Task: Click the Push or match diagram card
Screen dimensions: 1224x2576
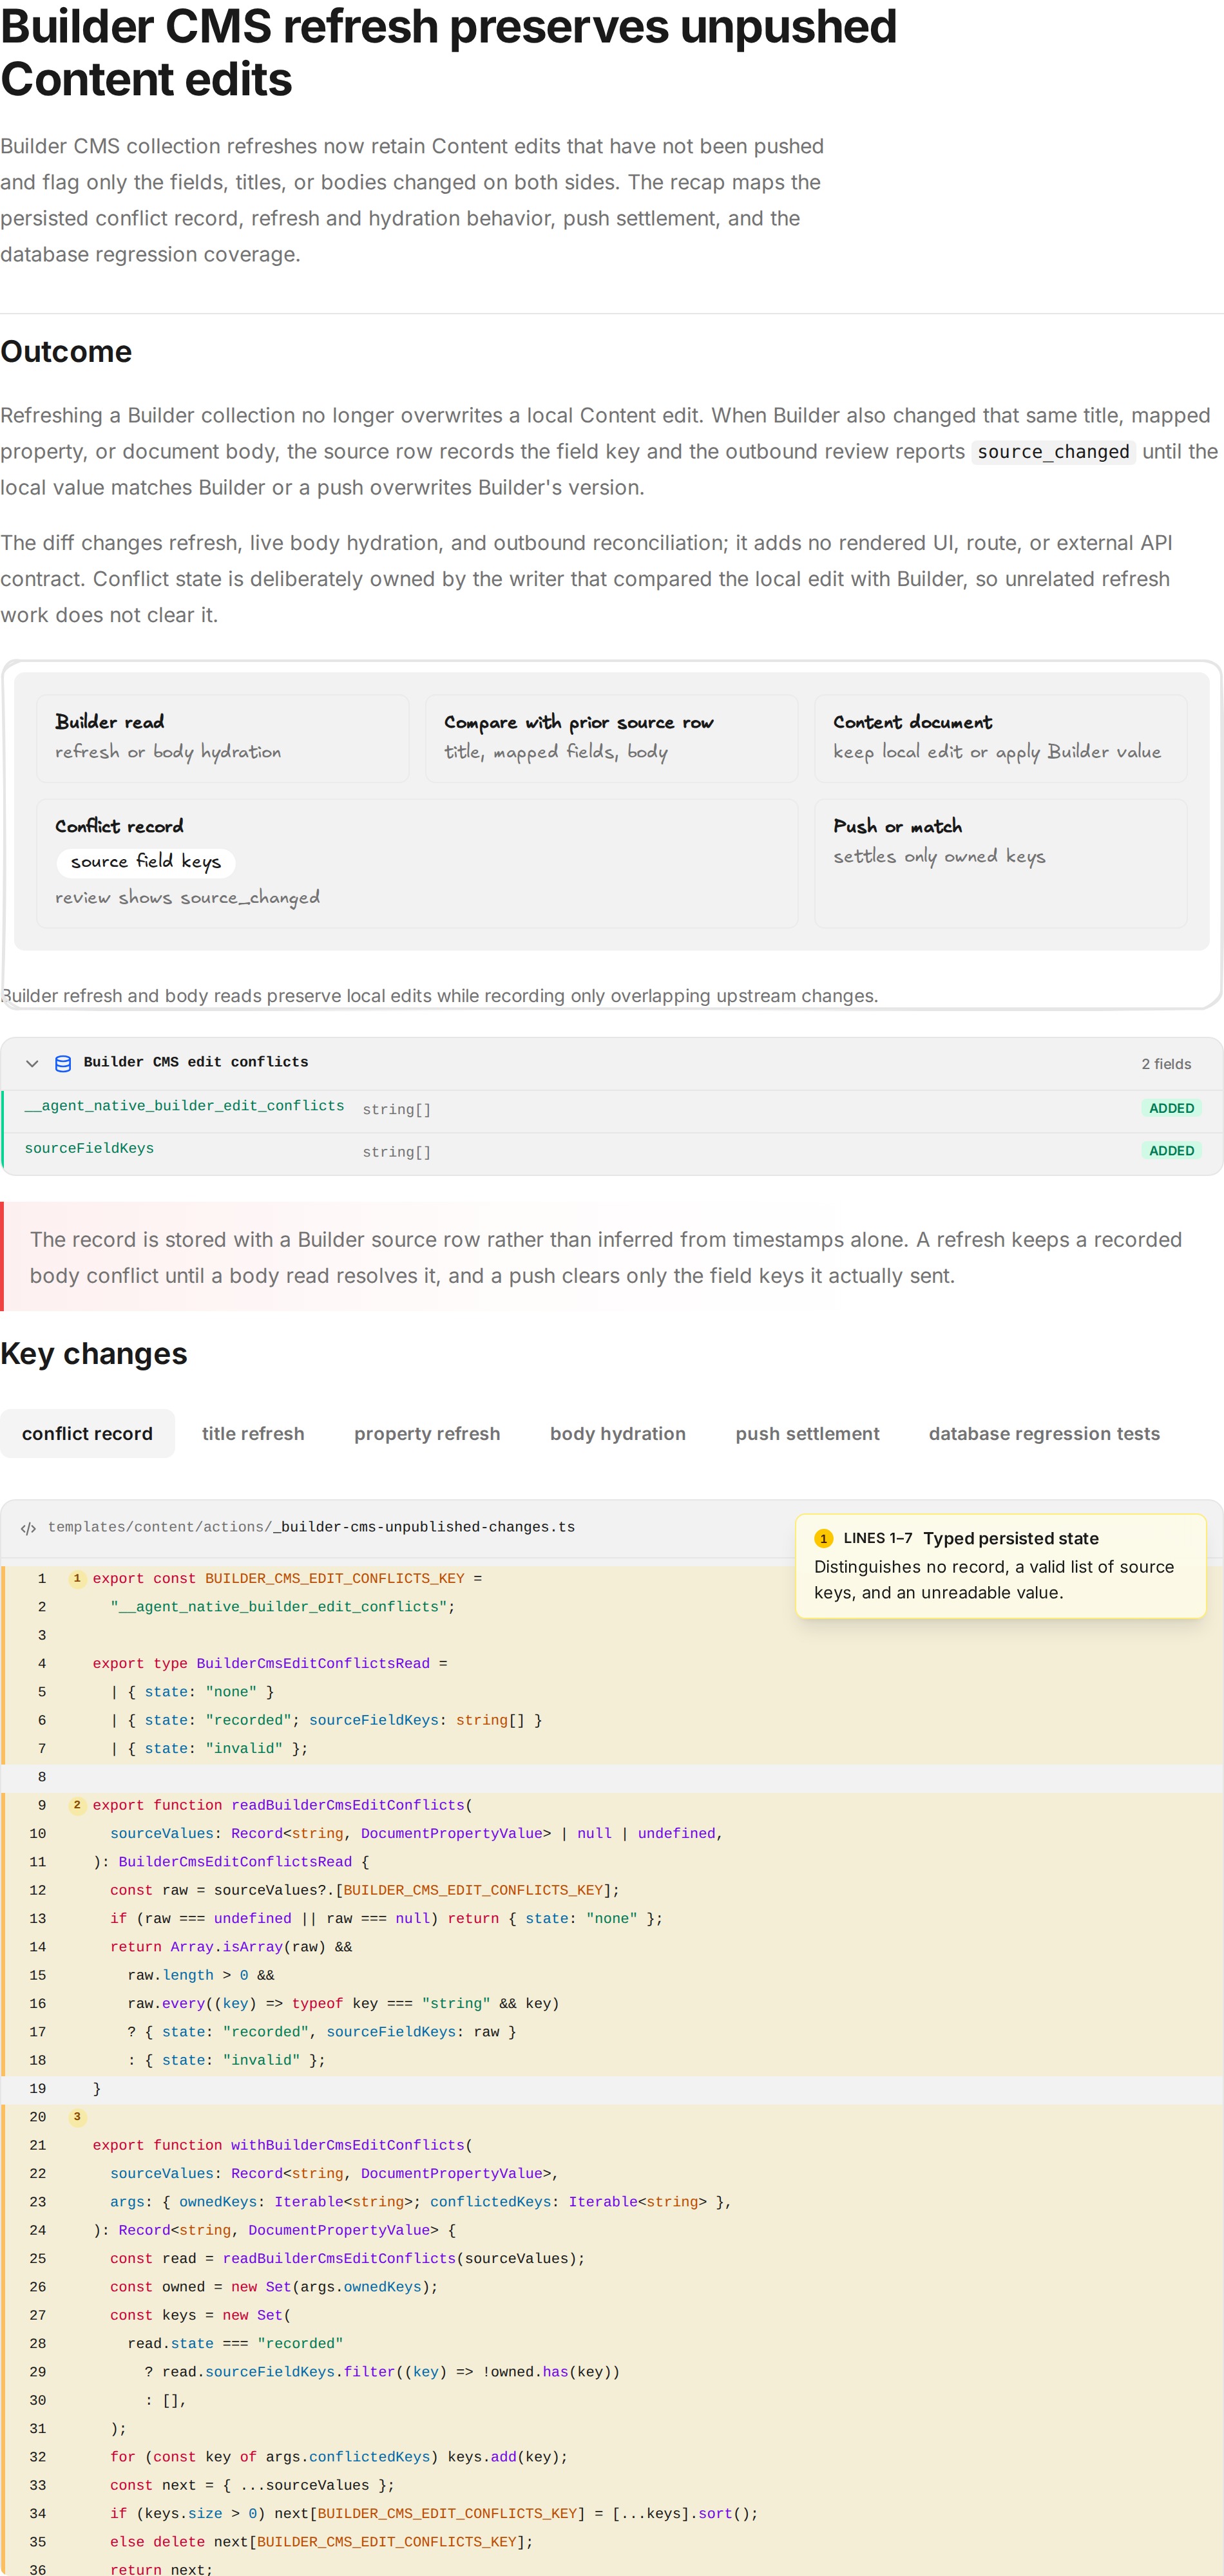Action: (1000, 863)
